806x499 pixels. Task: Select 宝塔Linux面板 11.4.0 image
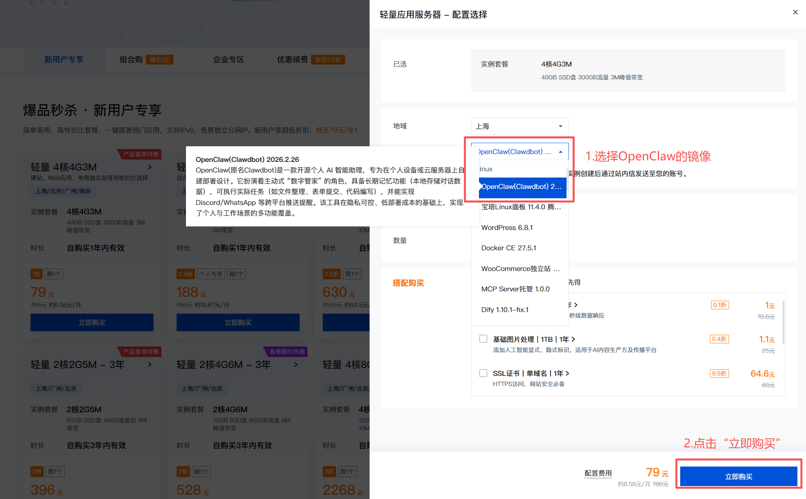520,207
